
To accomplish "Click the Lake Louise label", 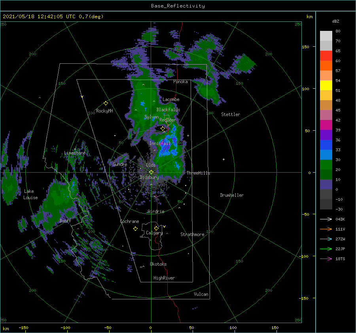I will (30, 194).
